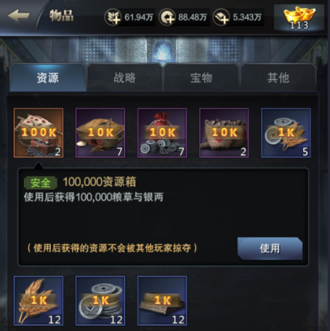Select the 1K wheat item
Image resolution: width=330 pixels, height=331 pixels.
click(x=38, y=301)
